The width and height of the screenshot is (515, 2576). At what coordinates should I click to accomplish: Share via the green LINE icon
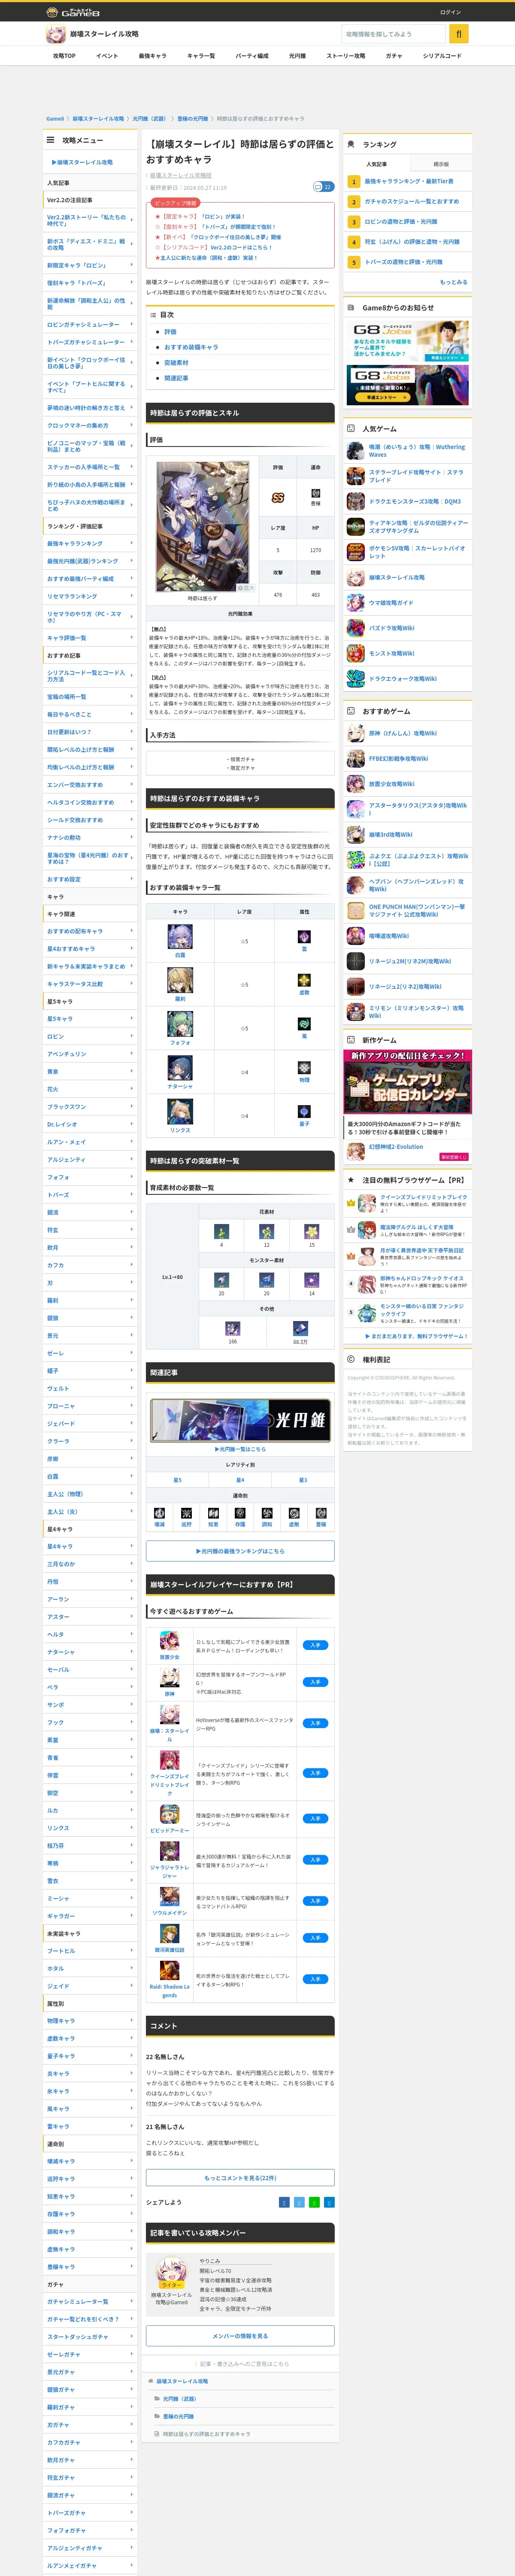tap(314, 2202)
